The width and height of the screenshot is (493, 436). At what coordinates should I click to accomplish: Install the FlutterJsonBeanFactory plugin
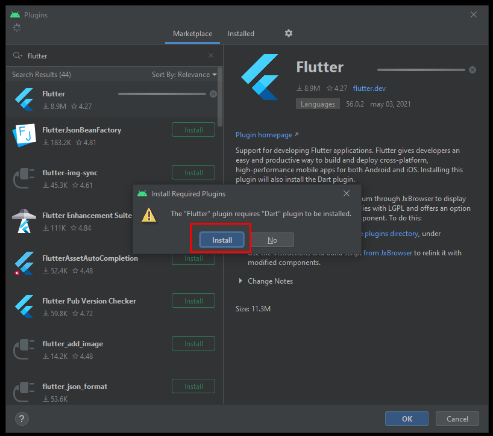tap(193, 129)
